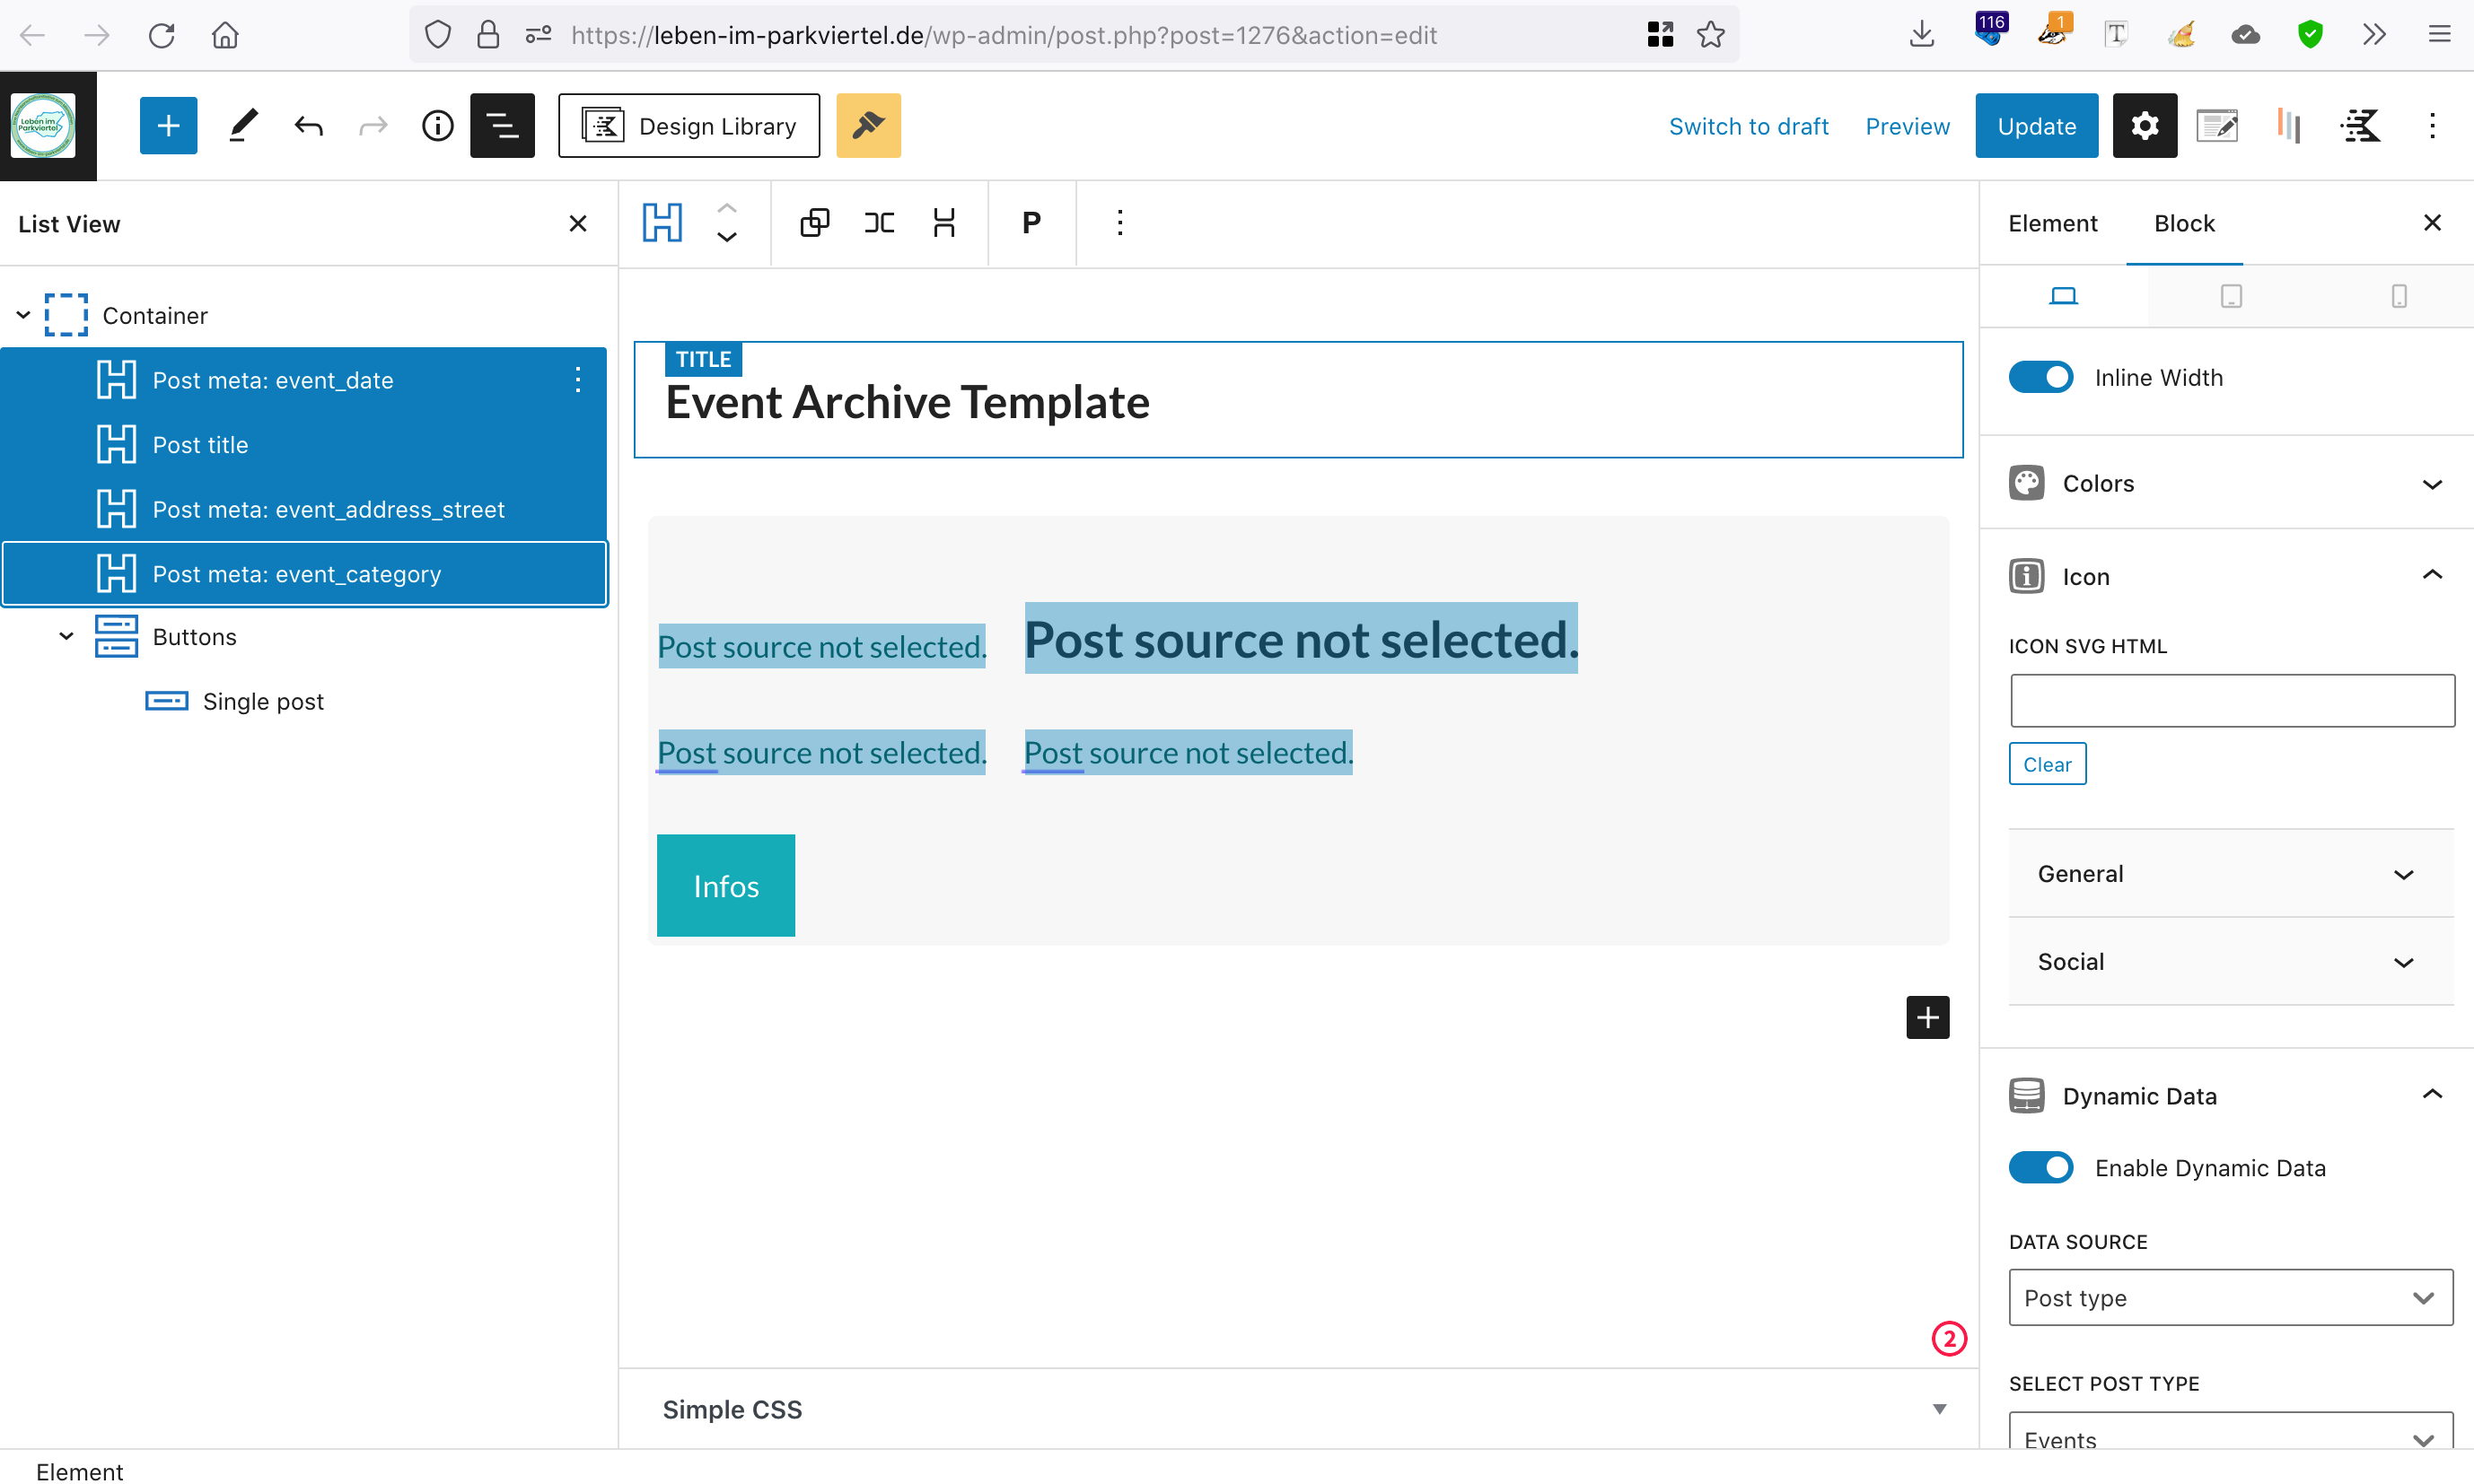Toggle the Inline Width switch
The width and height of the screenshot is (2474, 1484).
point(2040,378)
